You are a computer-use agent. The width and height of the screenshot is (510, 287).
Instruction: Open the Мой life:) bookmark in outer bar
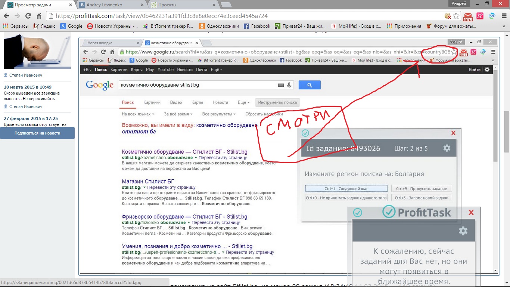pos(356,26)
